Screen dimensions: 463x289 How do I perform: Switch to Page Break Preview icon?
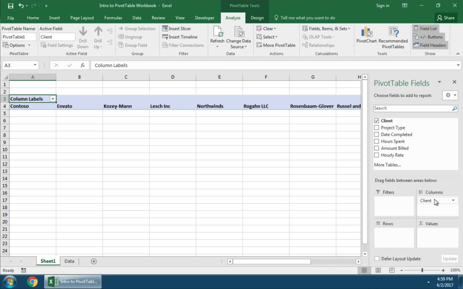click(x=392, y=270)
